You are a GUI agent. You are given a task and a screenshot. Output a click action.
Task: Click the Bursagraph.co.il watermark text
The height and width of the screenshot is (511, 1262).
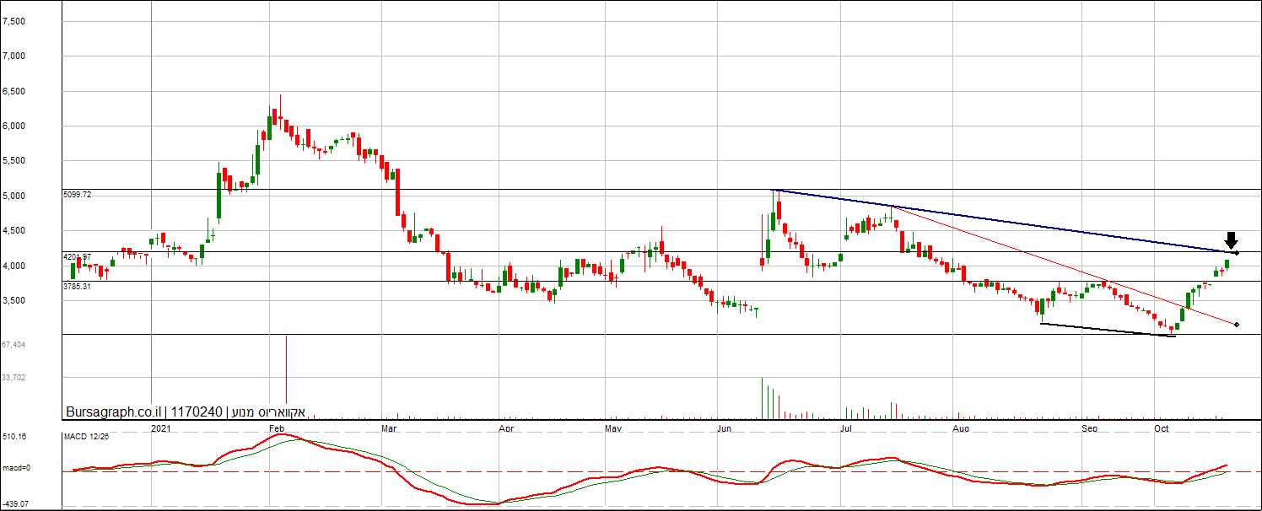(113, 412)
